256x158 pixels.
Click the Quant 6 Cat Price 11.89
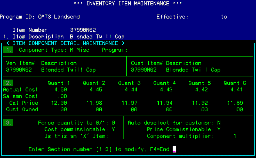235,103
